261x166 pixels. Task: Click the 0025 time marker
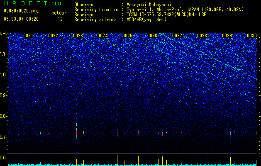click(x=127, y=36)
